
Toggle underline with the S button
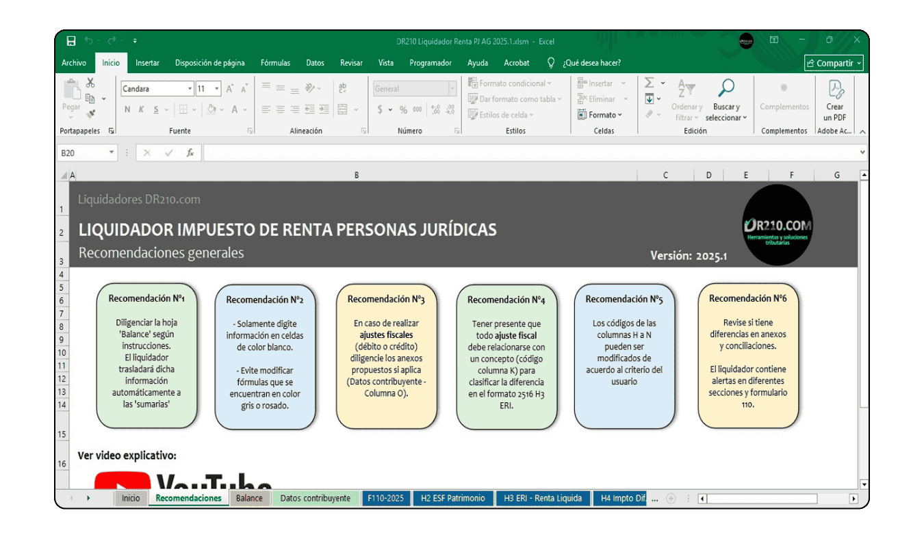pyautogui.click(x=156, y=109)
